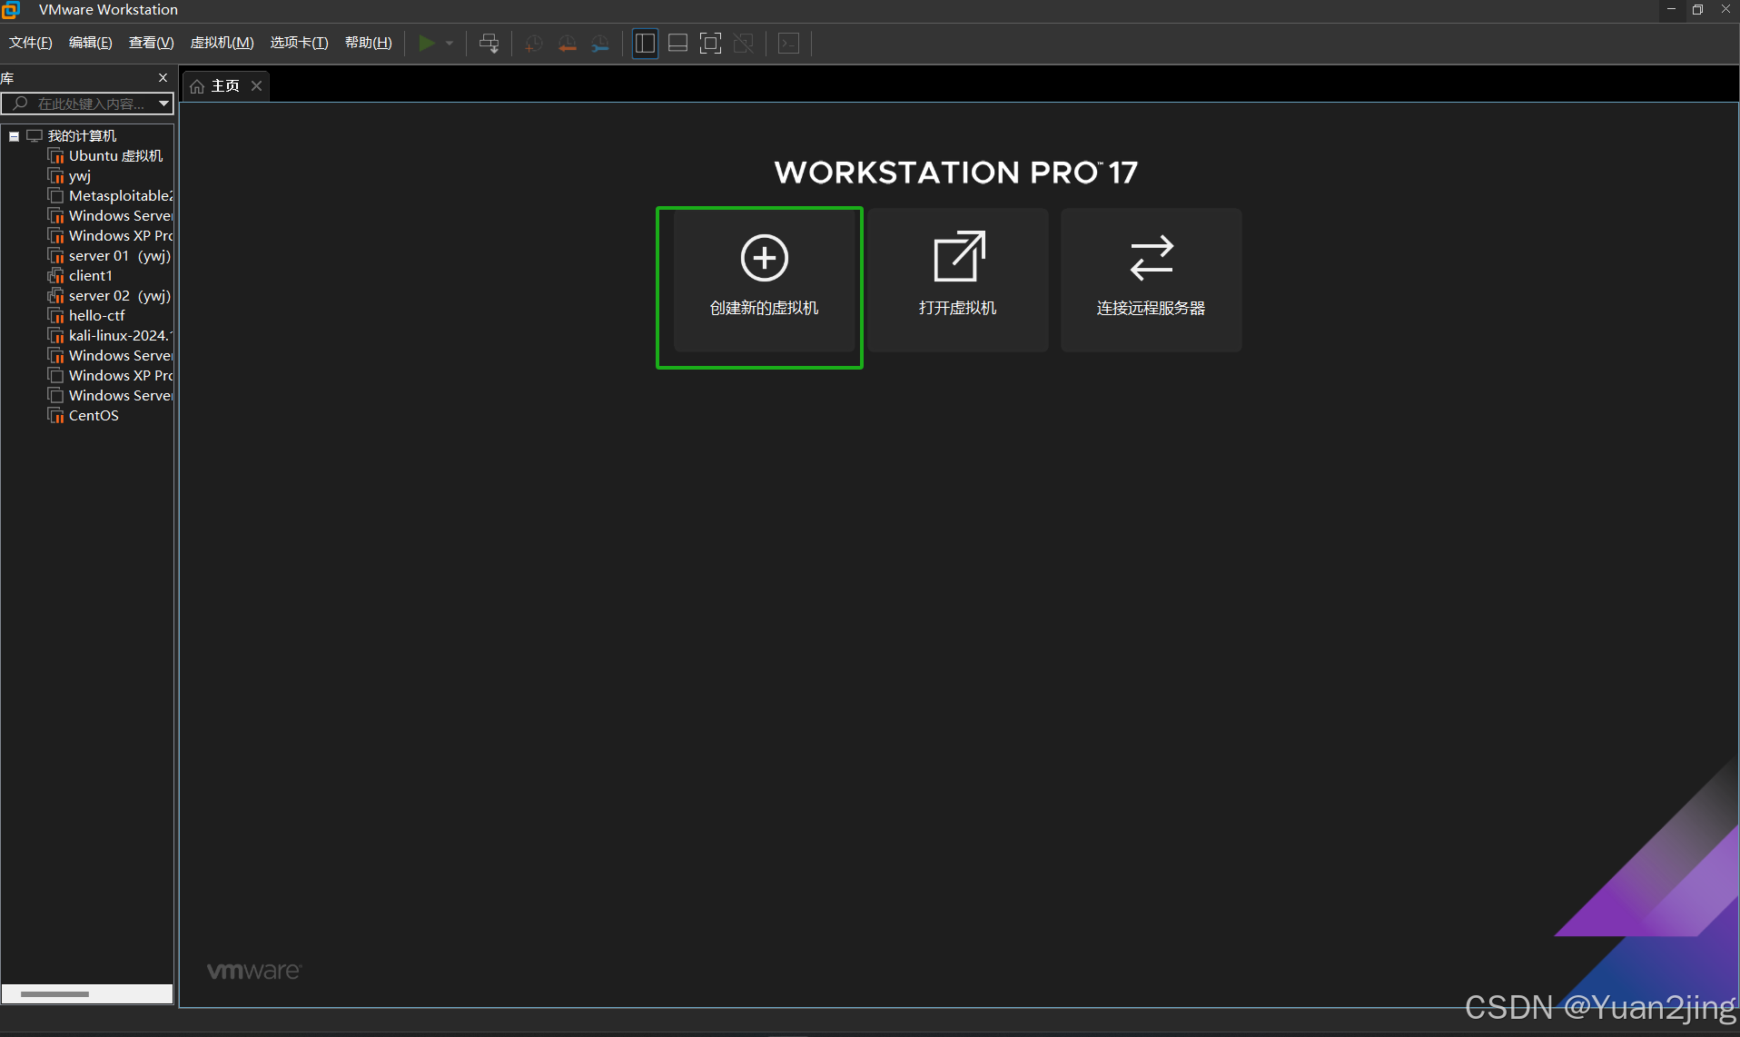Click the CentOS VM icon
Image resolution: width=1740 pixels, height=1037 pixels.
tap(55, 416)
